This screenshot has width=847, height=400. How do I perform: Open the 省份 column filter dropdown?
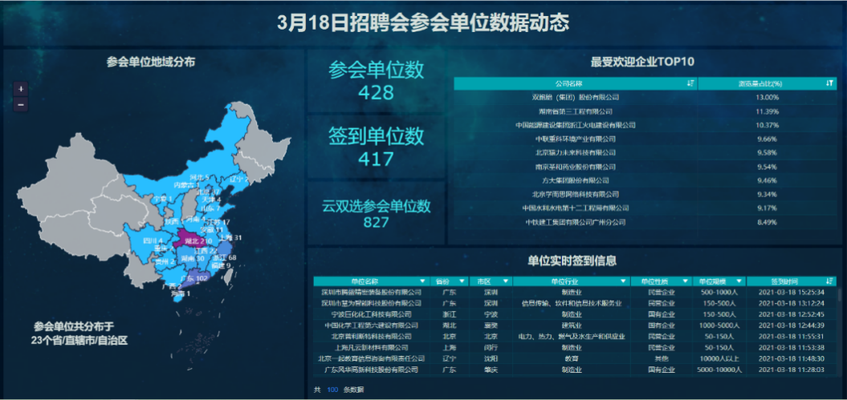tap(462, 281)
